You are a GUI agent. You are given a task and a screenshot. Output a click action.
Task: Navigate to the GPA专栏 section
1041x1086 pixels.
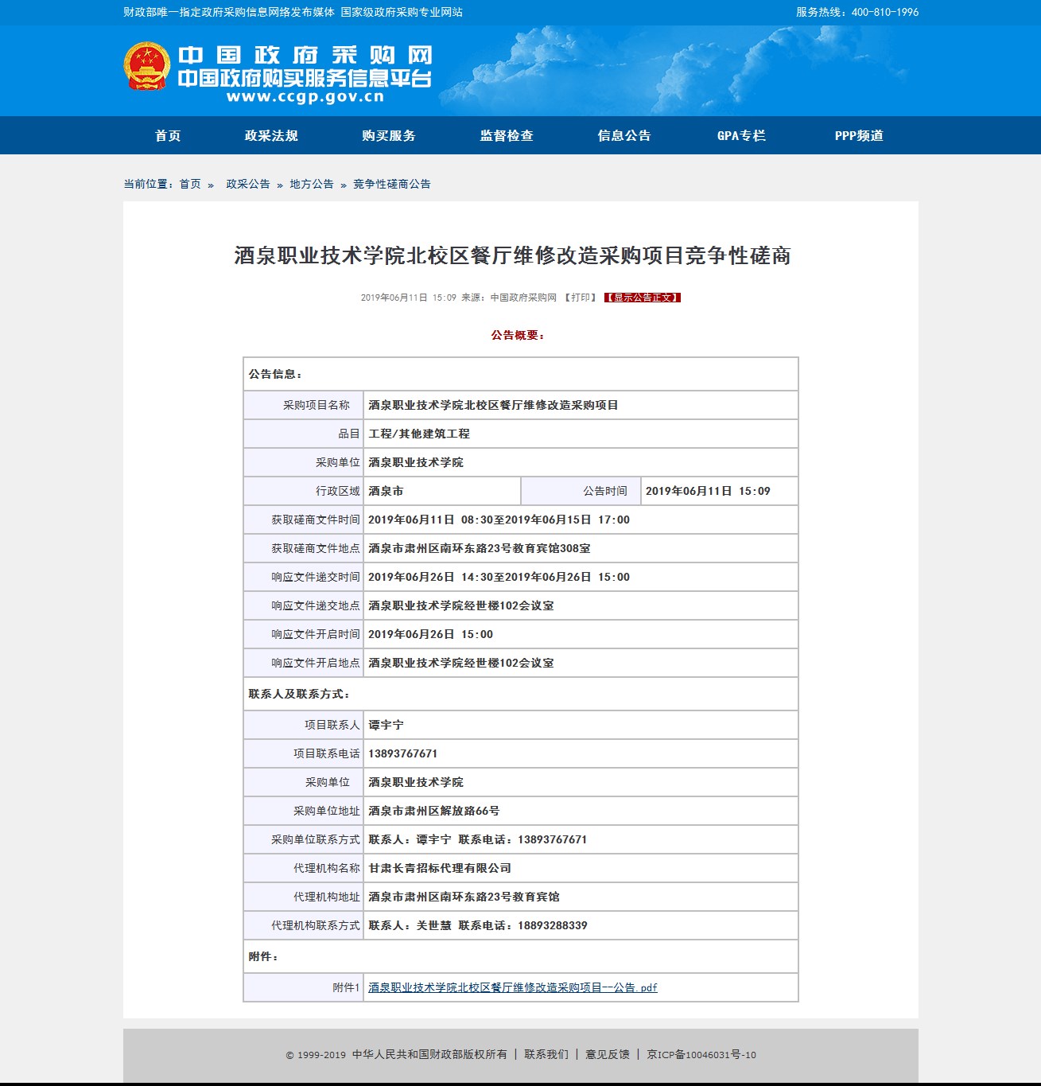click(741, 136)
